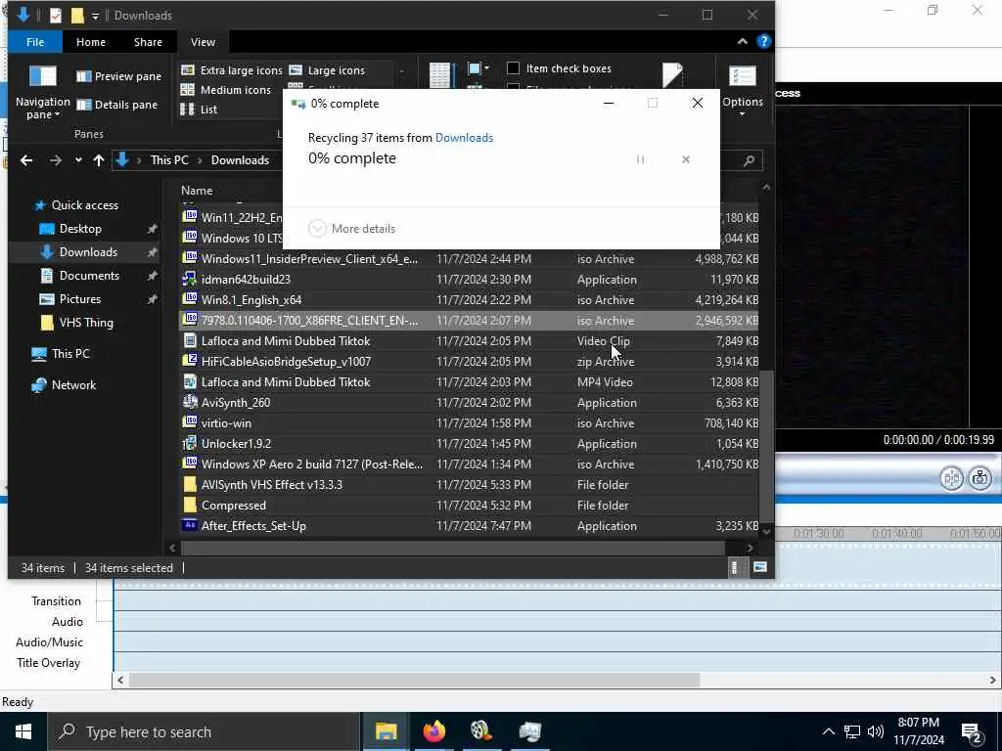The height and width of the screenshot is (751, 1002).
Task: Open the recent locations dropdown
Action: click(x=78, y=160)
